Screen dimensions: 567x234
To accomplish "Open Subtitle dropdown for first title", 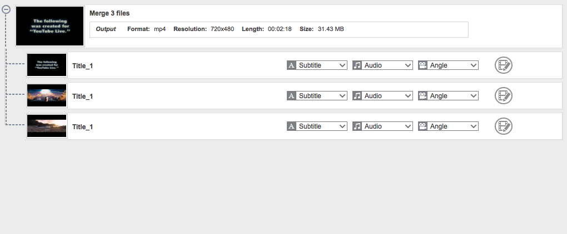I will tap(322, 65).
